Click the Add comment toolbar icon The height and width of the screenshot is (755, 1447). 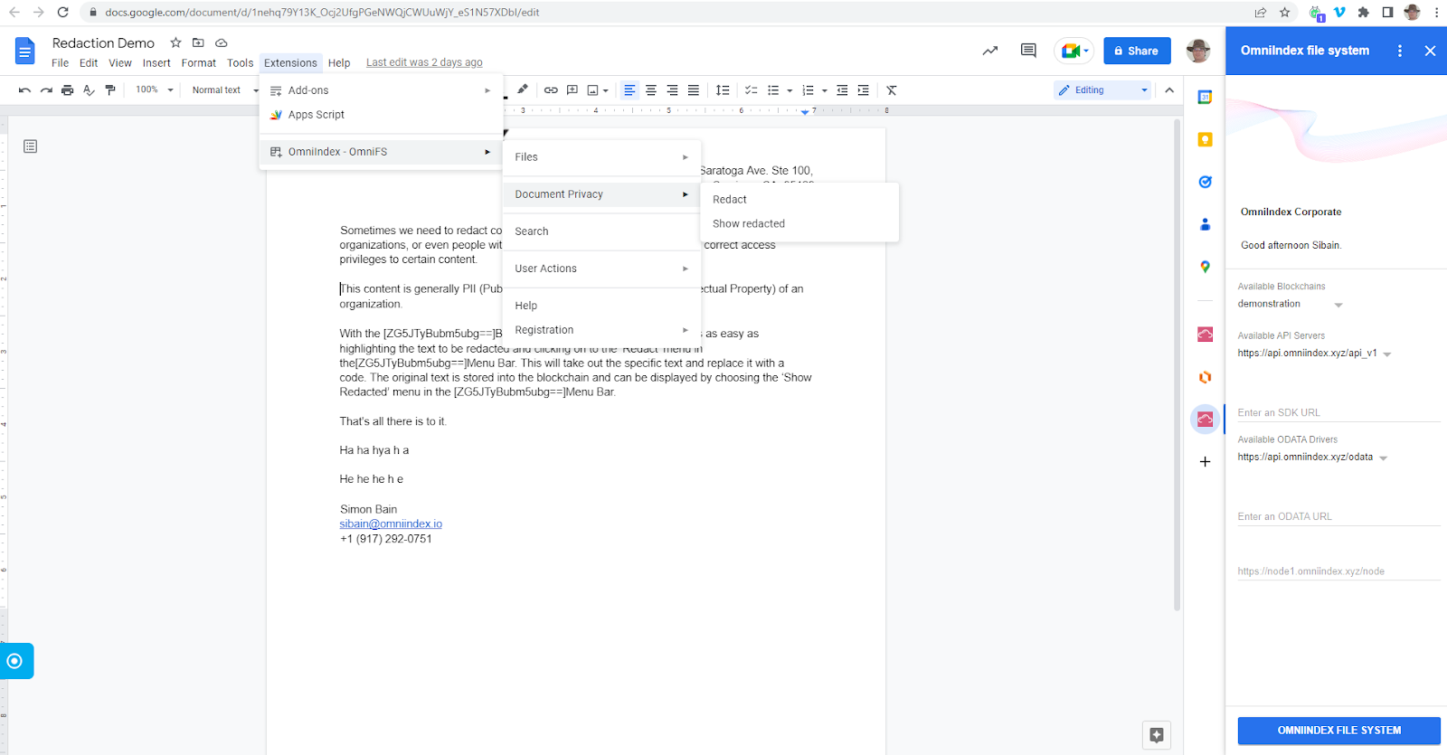[572, 90]
